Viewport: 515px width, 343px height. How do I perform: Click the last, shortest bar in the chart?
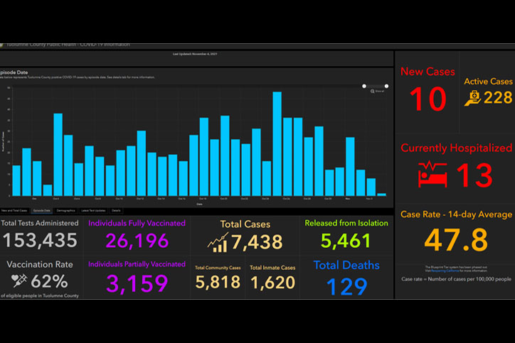click(381, 195)
